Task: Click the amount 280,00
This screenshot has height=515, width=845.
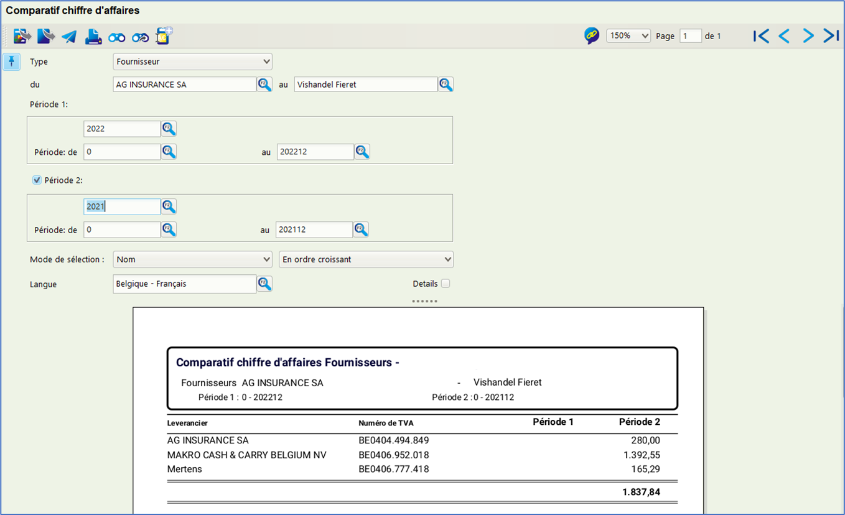Action: click(645, 440)
